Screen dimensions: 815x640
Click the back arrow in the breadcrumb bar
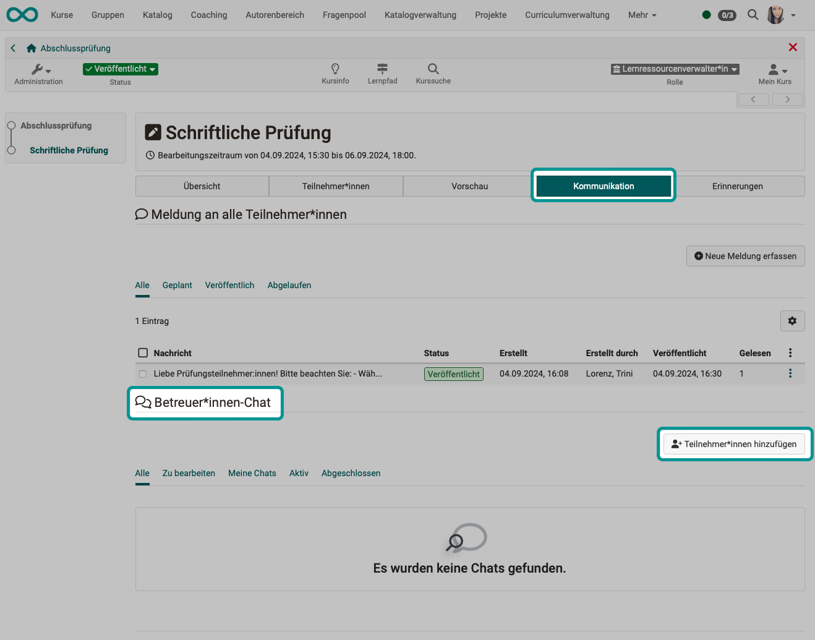(12, 48)
